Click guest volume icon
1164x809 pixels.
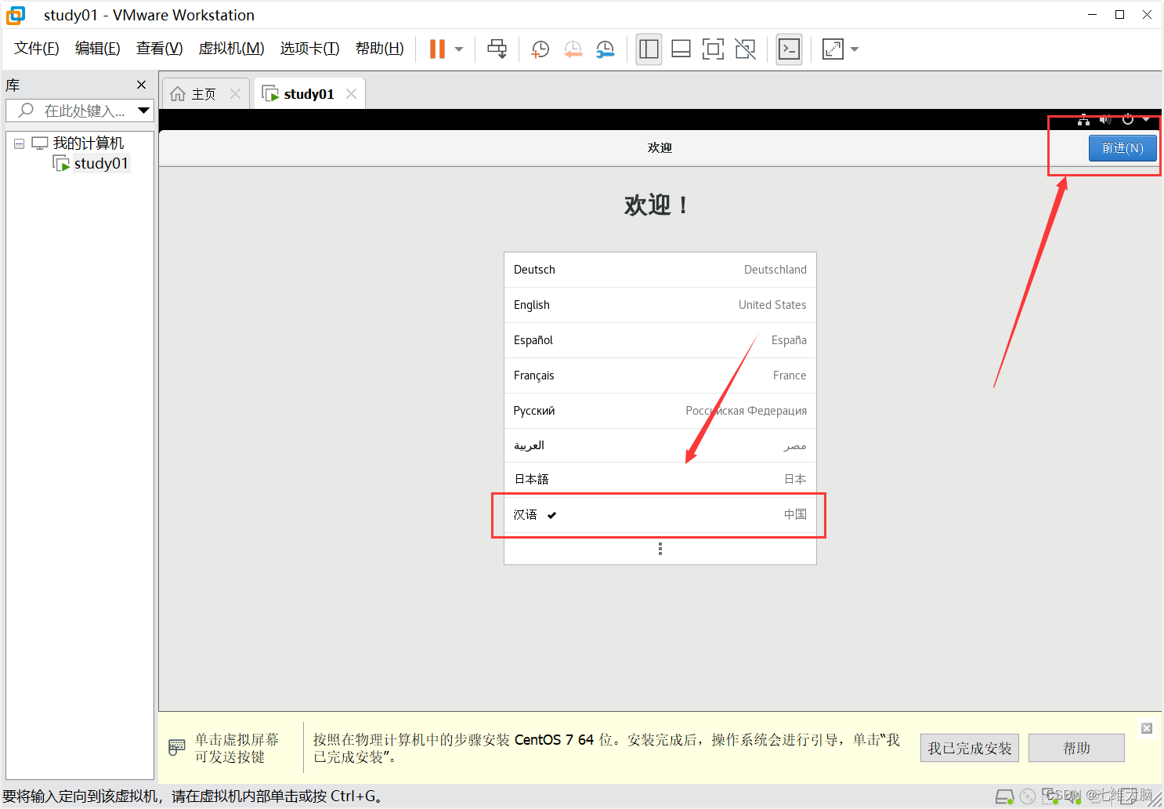[1105, 120]
